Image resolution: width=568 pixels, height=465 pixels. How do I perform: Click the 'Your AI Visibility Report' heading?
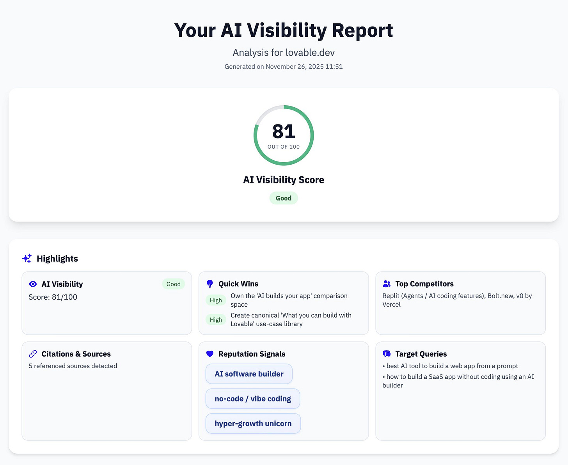(284, 30)
